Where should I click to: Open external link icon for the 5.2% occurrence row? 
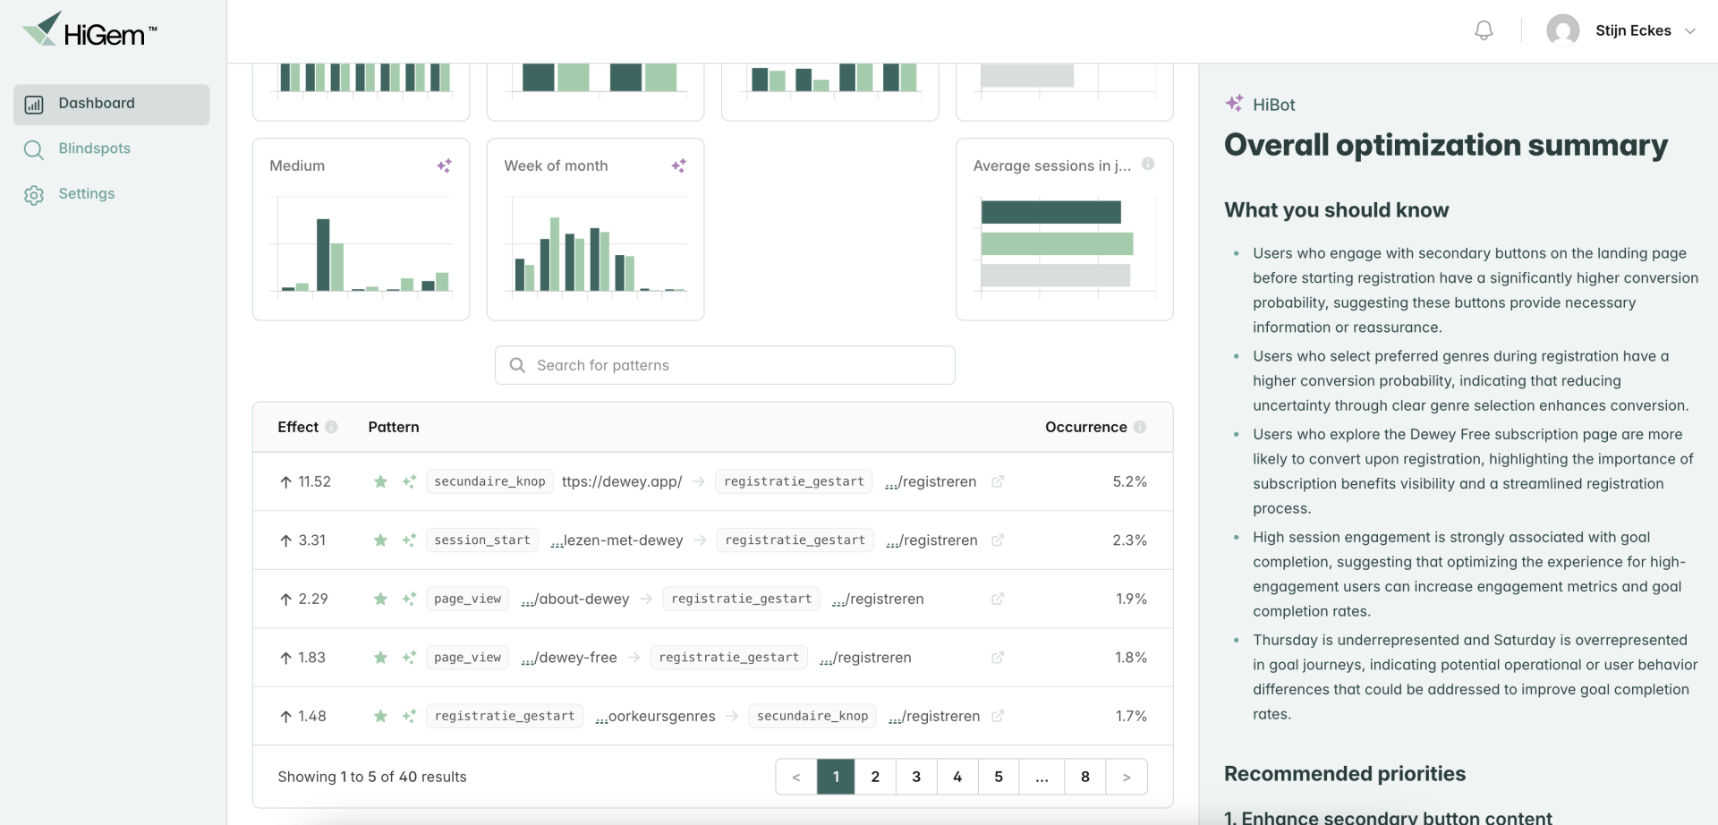(x=998, y=481)
